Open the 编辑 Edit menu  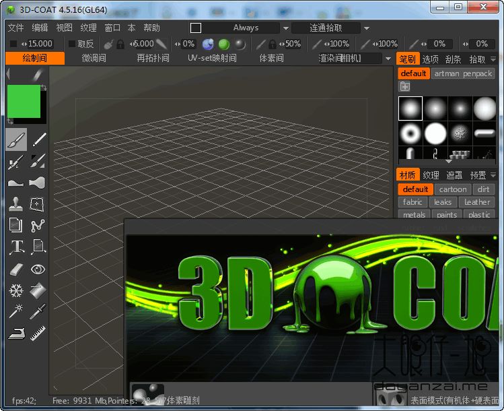[40, 28]
